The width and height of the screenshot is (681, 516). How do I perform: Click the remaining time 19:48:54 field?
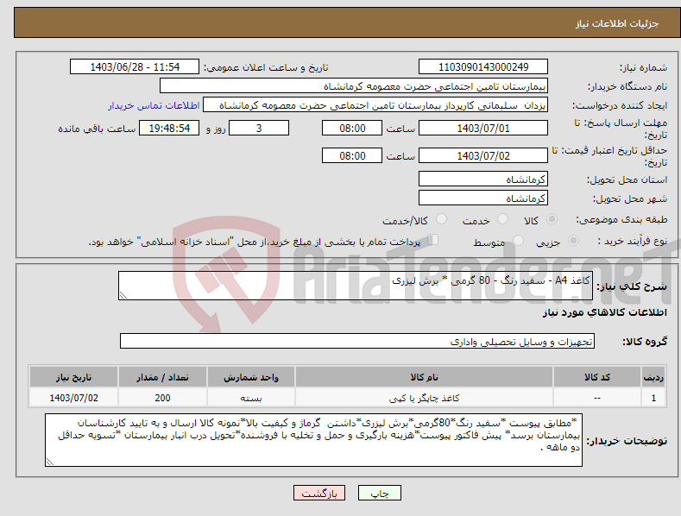pos(169,128)
